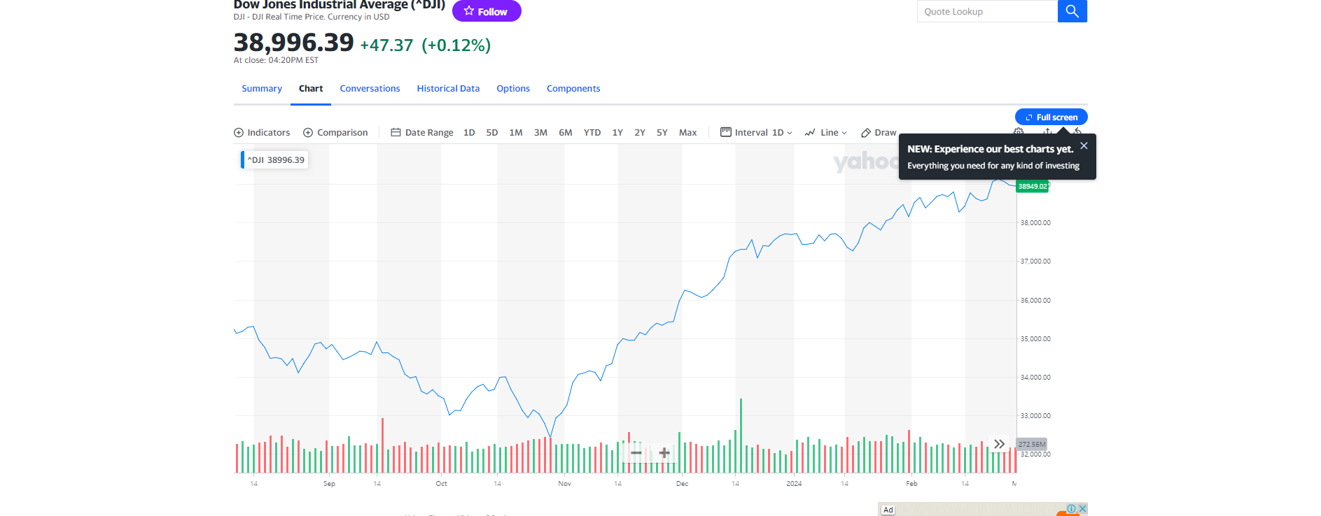Open the Historical Data tab
Image resolution: width=1321 pixels, height=516 pixels.
[448, 89]
